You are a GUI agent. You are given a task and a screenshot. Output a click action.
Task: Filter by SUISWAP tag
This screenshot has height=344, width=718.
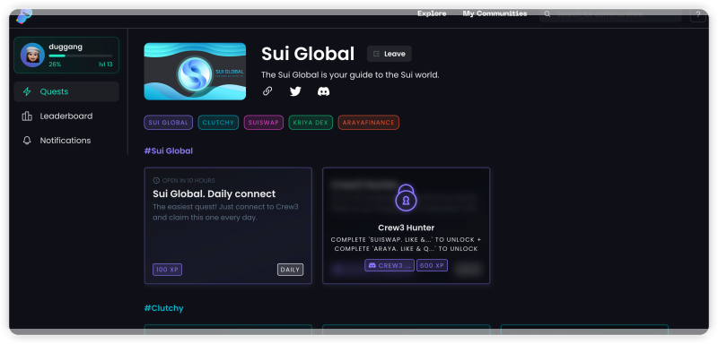tap(264, 123)
